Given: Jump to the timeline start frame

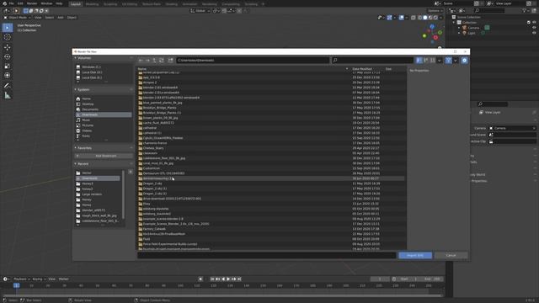Looking at the screenshot, I should [212, 279].
